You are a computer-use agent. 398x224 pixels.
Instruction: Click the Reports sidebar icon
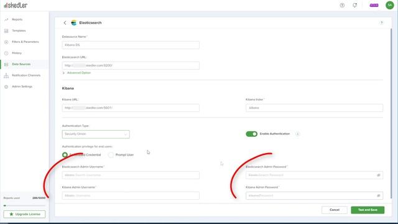coord(6,19)
